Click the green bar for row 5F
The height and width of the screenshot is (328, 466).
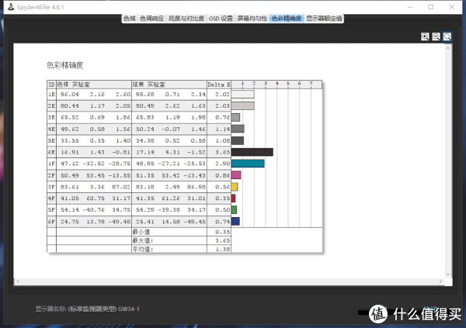click(235, 210)
